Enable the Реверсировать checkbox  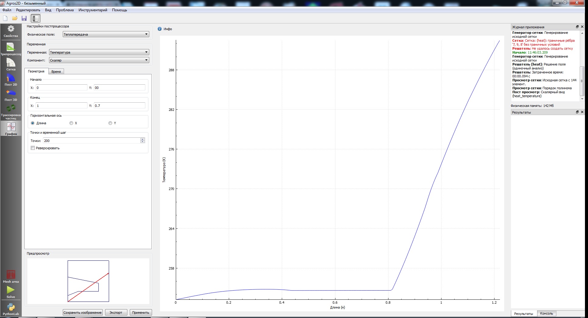click(x=33, y=148)
